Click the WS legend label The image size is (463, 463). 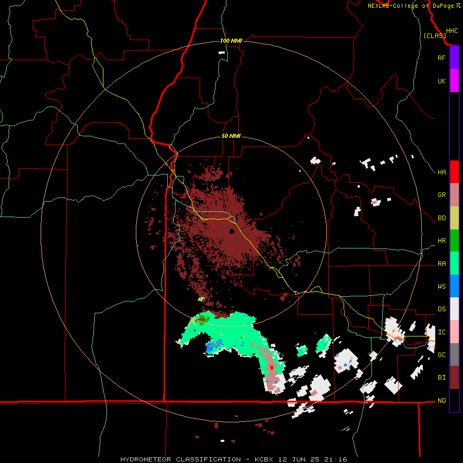[x=441, y=287]
